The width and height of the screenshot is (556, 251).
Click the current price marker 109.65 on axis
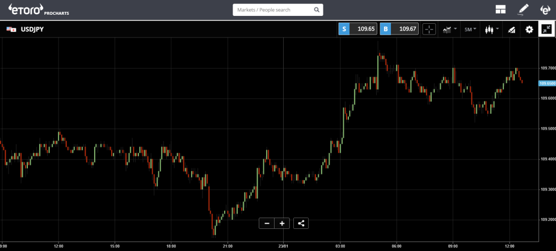[547, 83]
